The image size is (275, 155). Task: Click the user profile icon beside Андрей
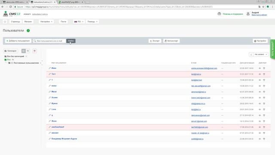coord(248,14)
